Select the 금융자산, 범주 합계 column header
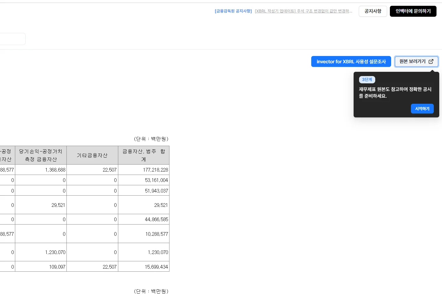 point(143,155)
